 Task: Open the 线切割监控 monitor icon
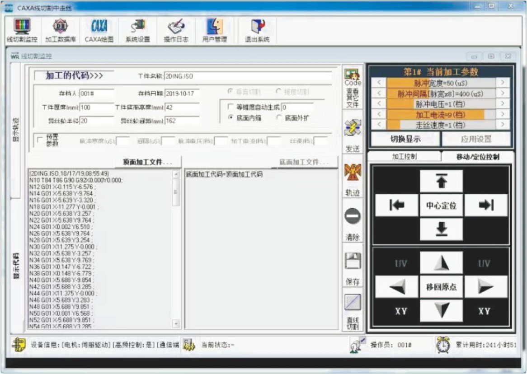22,28
